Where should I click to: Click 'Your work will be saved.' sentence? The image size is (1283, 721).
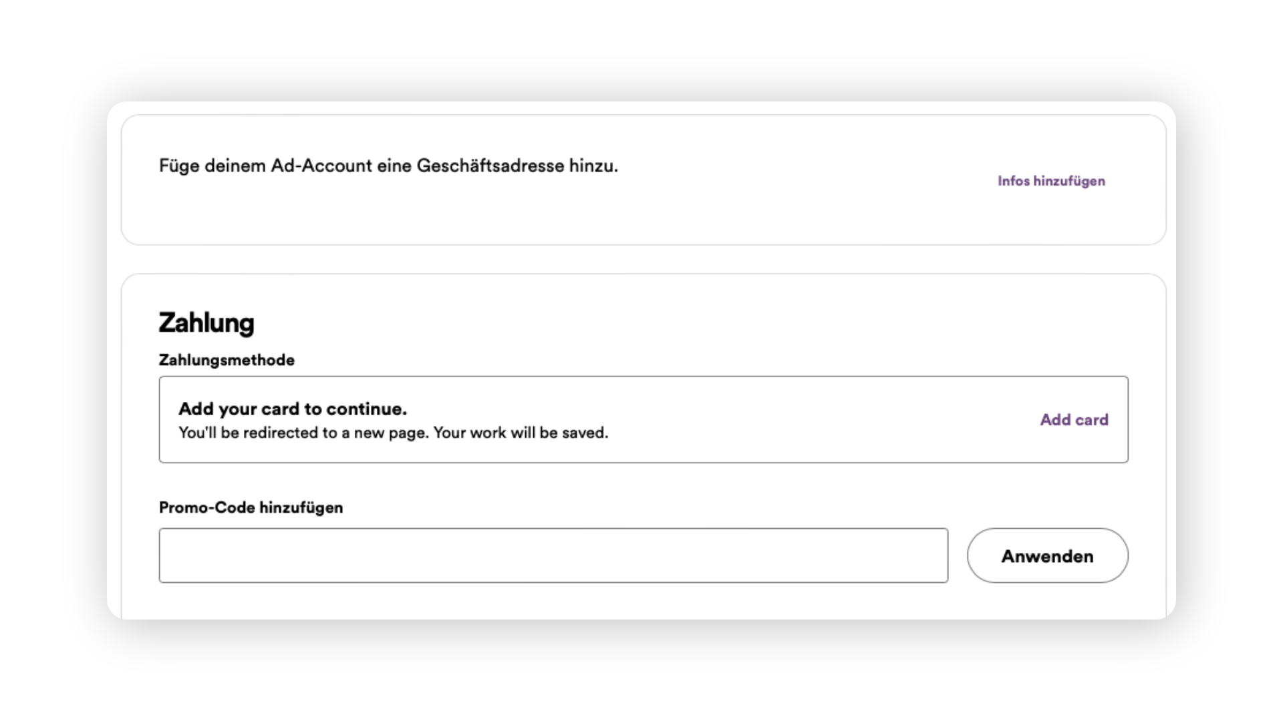coord(521,433)
